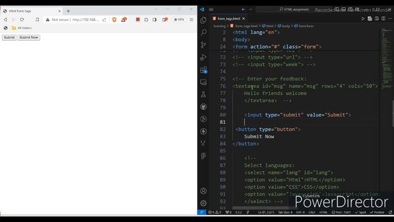Screen dimensions: 394x222
Task: Split the editor to the right
Action: (x=383, y=18)
